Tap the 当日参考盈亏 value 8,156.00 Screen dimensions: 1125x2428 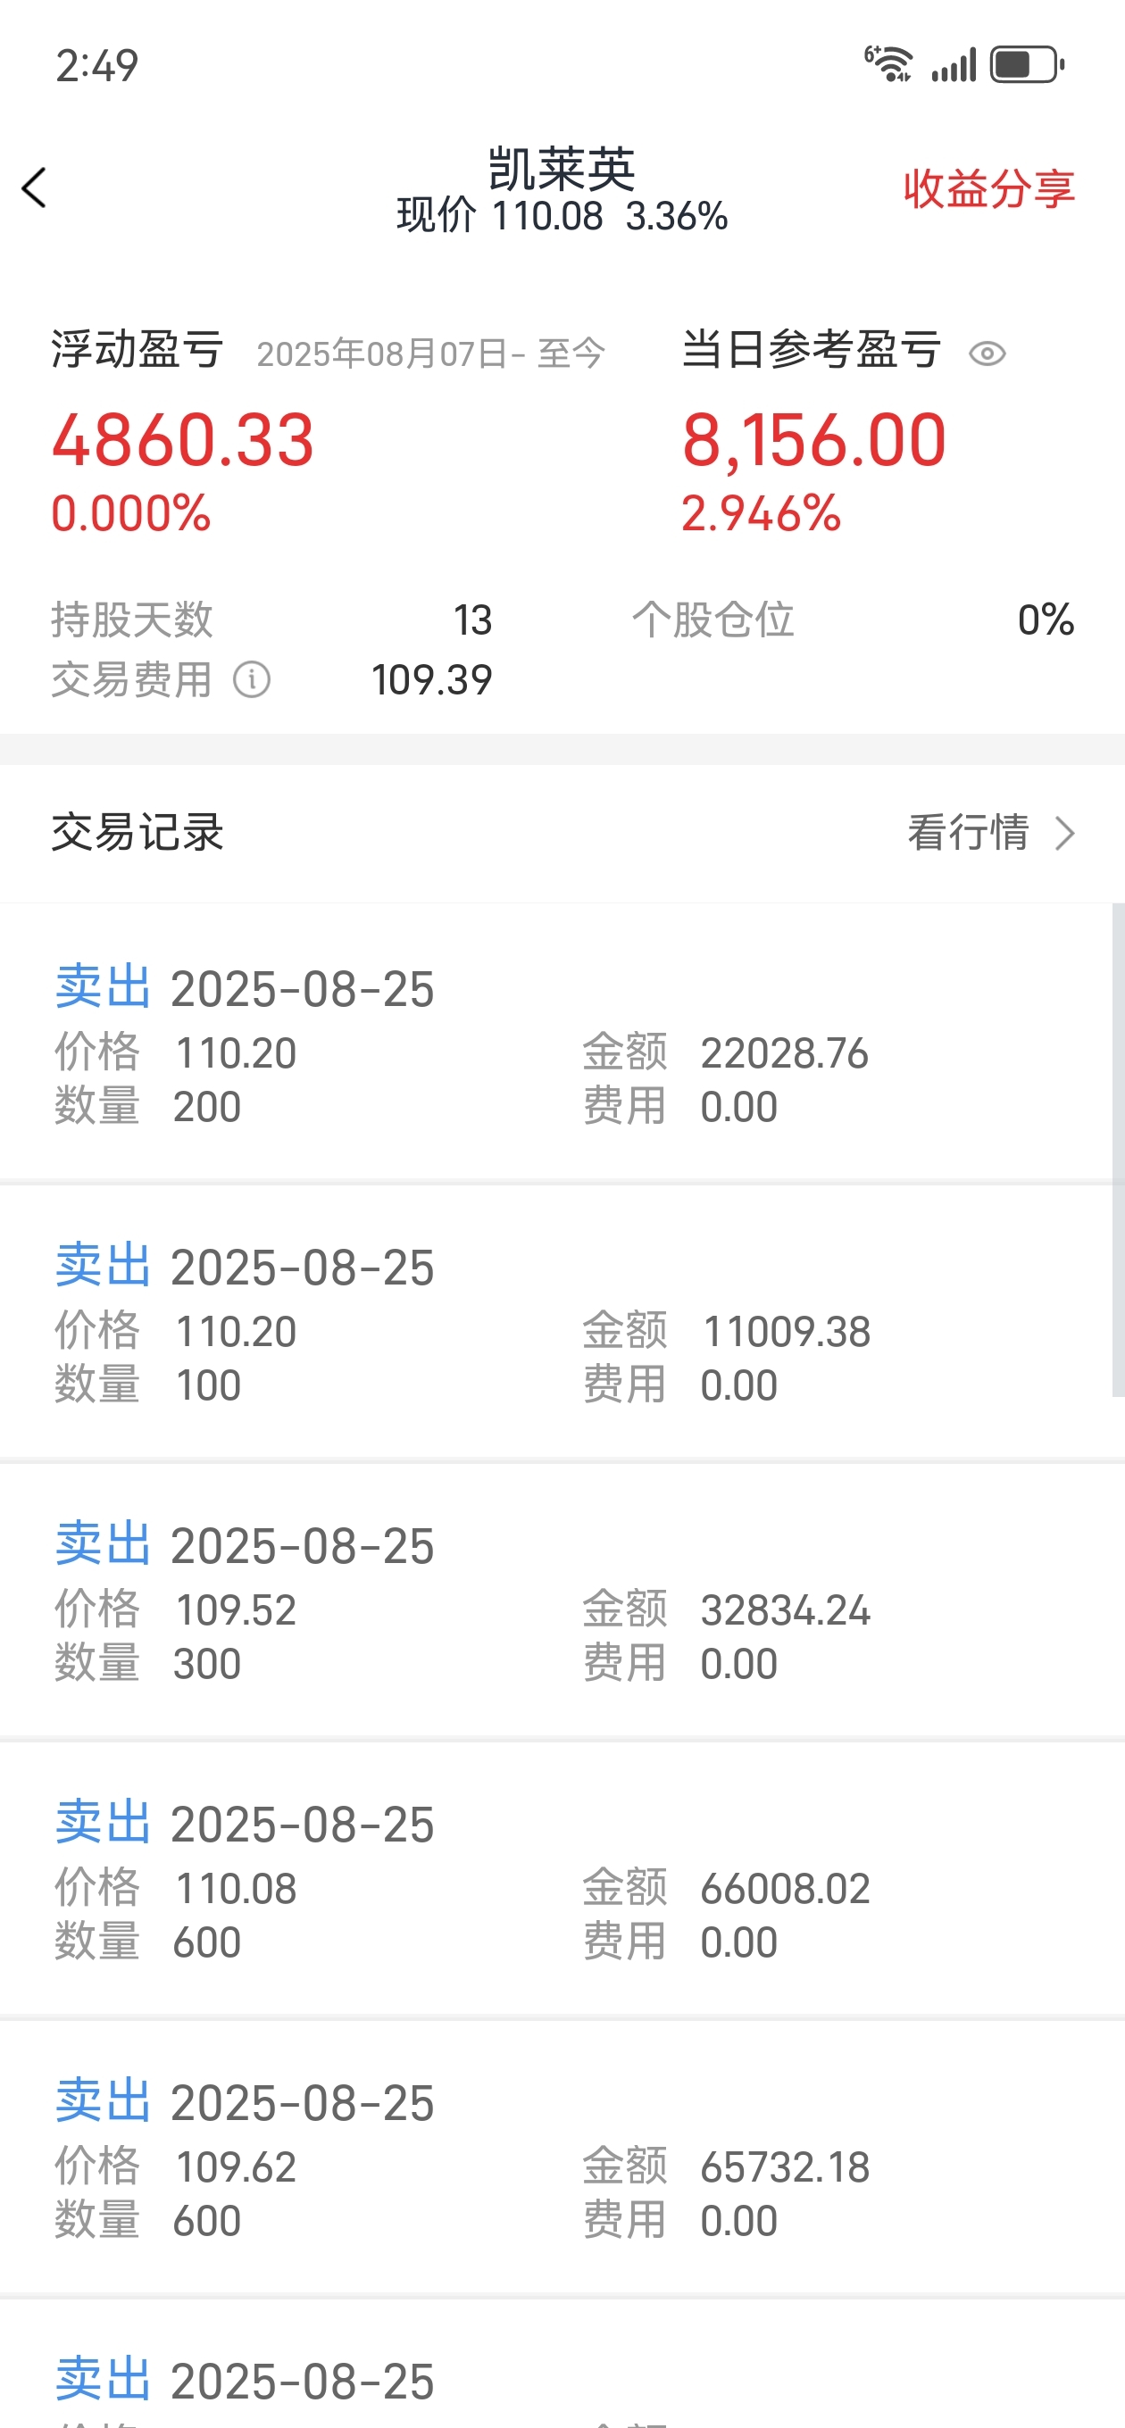(813, 440)
